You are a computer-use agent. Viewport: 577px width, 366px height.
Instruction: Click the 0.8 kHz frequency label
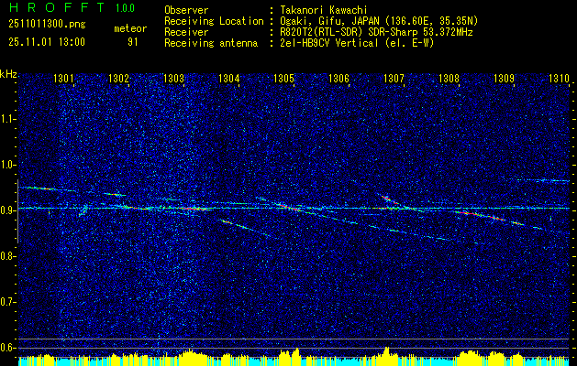[x=7, y=256]
